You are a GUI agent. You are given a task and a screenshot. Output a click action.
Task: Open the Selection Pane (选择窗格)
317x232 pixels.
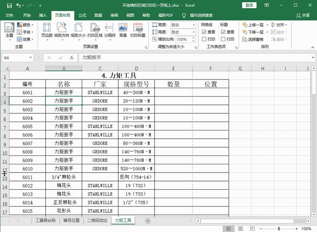pos(253,39)
